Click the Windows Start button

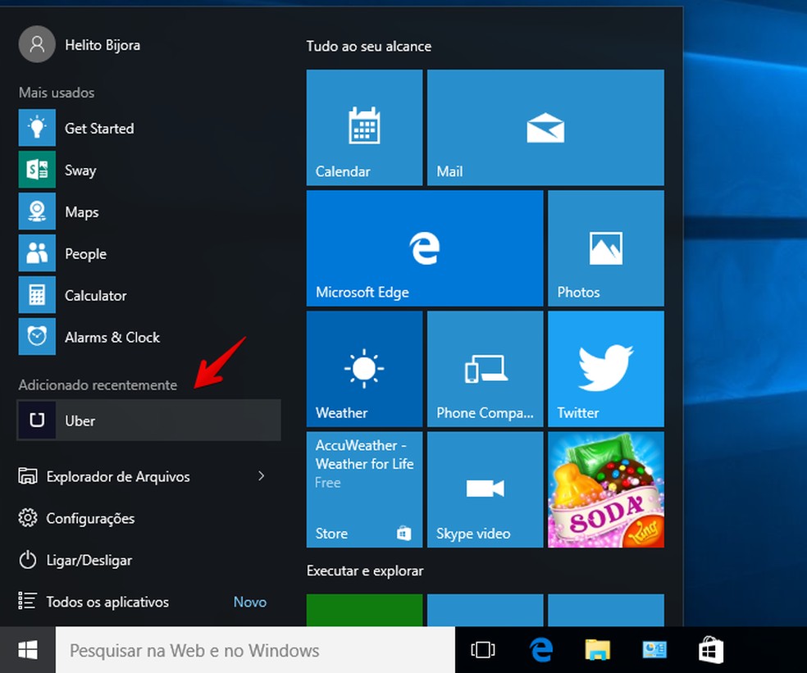coord(27,651)
